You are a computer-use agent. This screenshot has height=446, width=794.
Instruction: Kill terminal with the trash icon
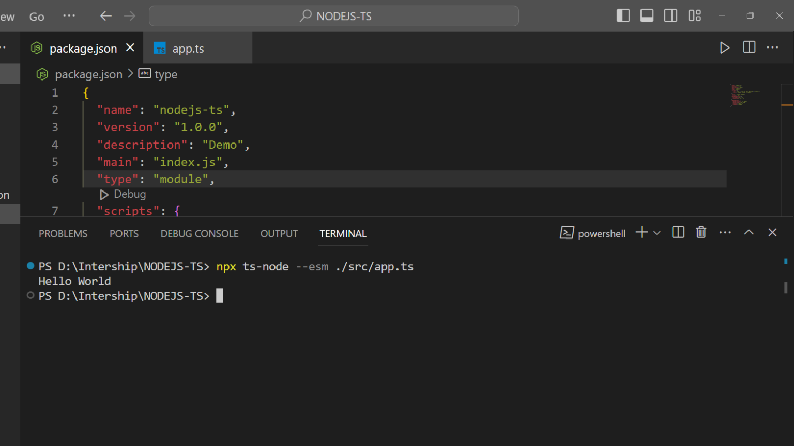[x=701, y=232]
